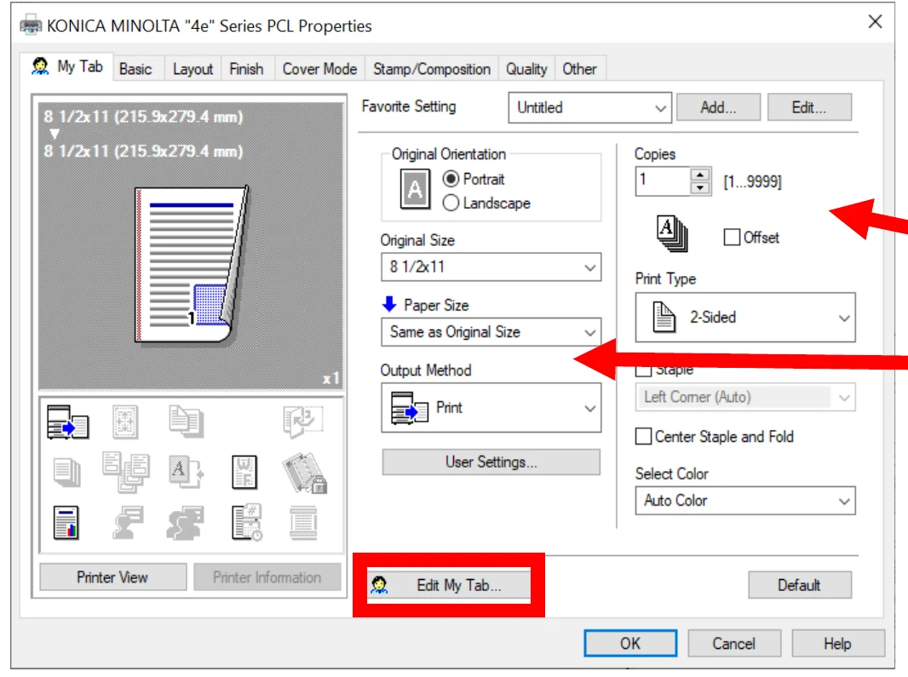Viewport: 908px width, 677px height.
Task: Open the Stamp/Composition tab
Action: (431, 70)
